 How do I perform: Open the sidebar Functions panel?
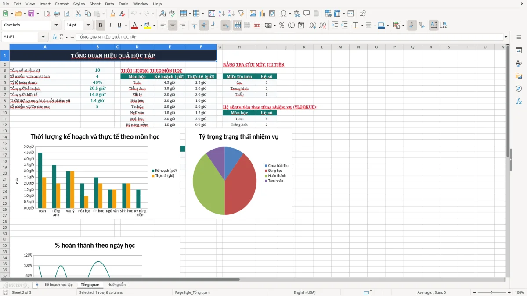tap(519, 101)
